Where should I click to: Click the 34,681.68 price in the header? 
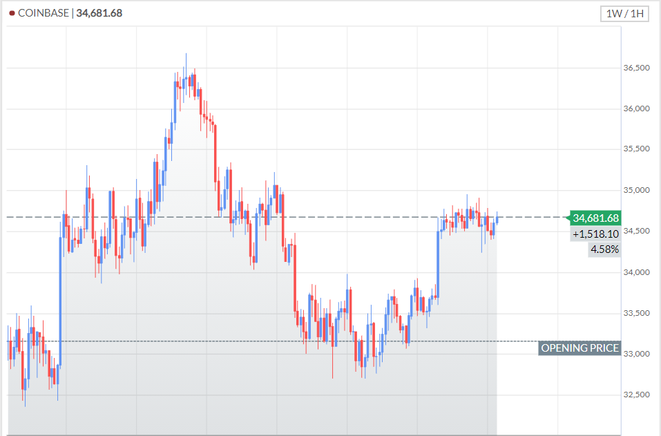coord(99,13)
